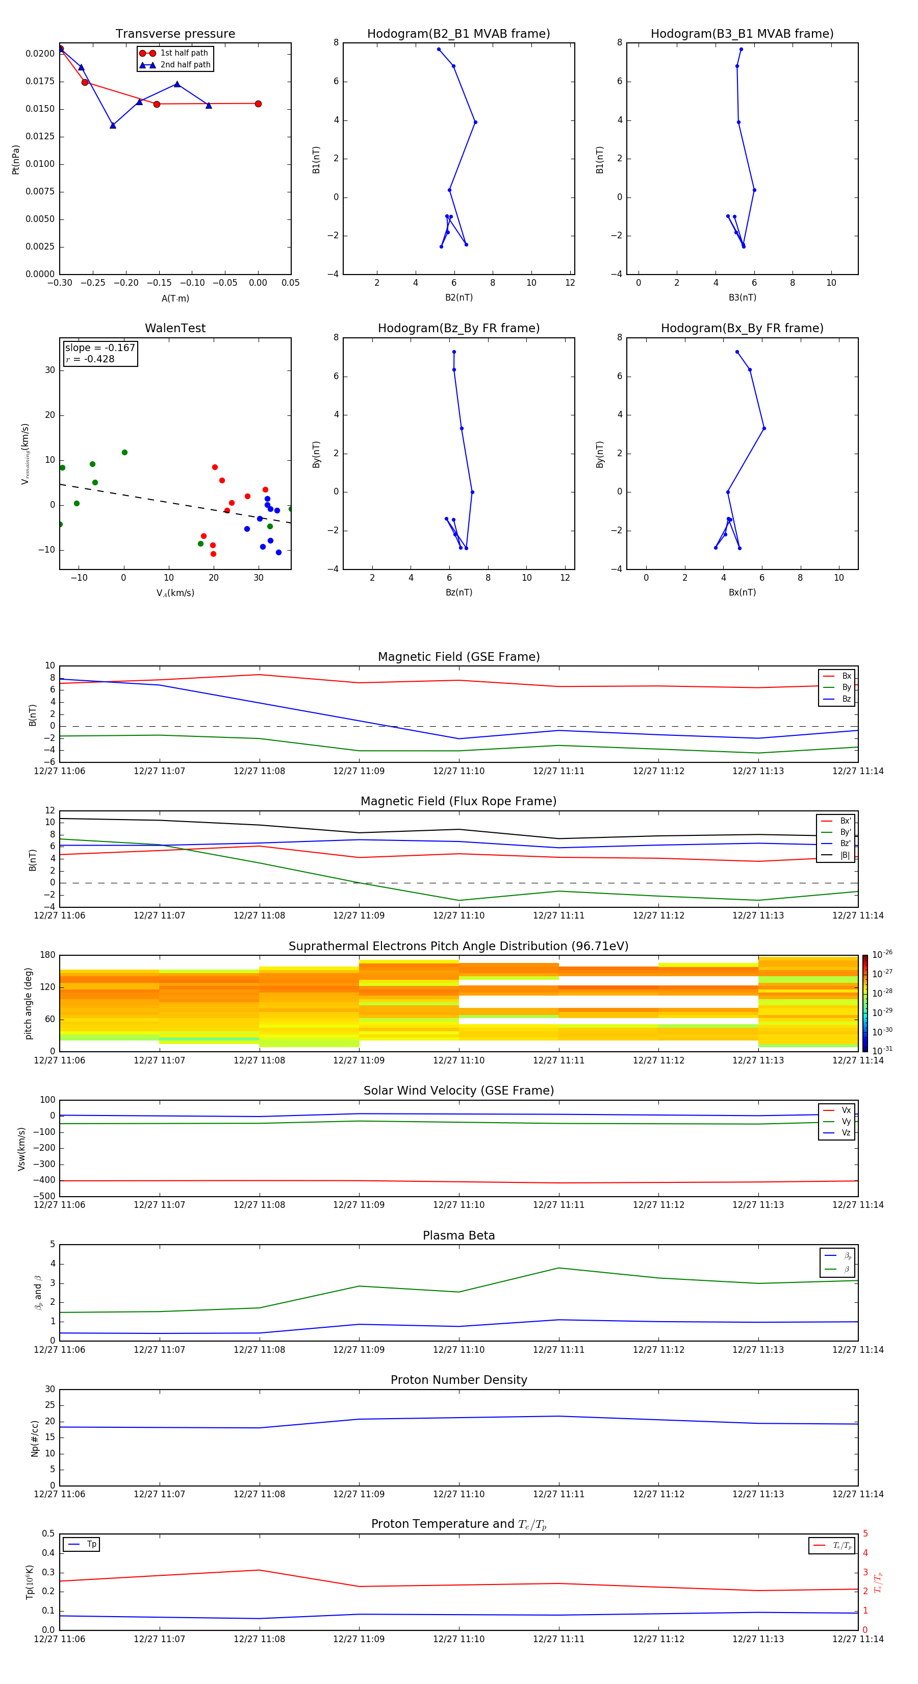Click the Suprathermal Electrons Pitch Angle Distribution title
Screen dimensions: 918x1684
(458, 947)
